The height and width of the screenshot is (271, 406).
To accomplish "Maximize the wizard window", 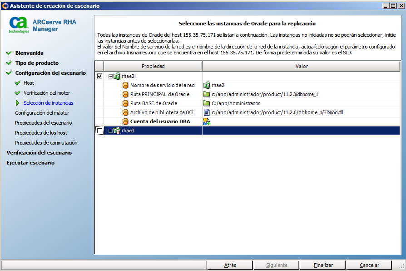I will (393, 6).
